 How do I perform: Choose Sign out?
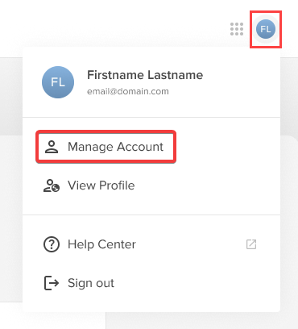[151, 283]
